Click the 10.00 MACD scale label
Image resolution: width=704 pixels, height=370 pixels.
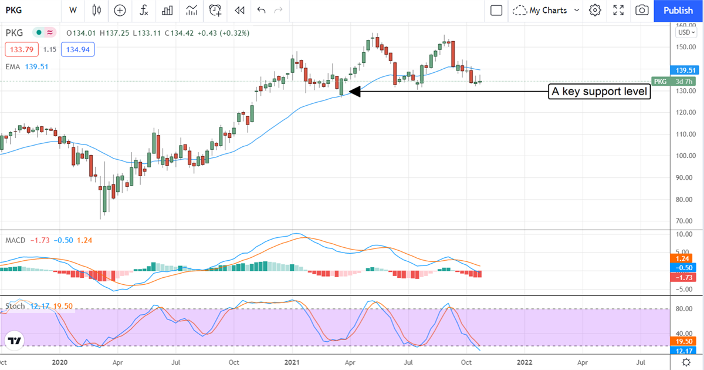click(x=683, y=234)
